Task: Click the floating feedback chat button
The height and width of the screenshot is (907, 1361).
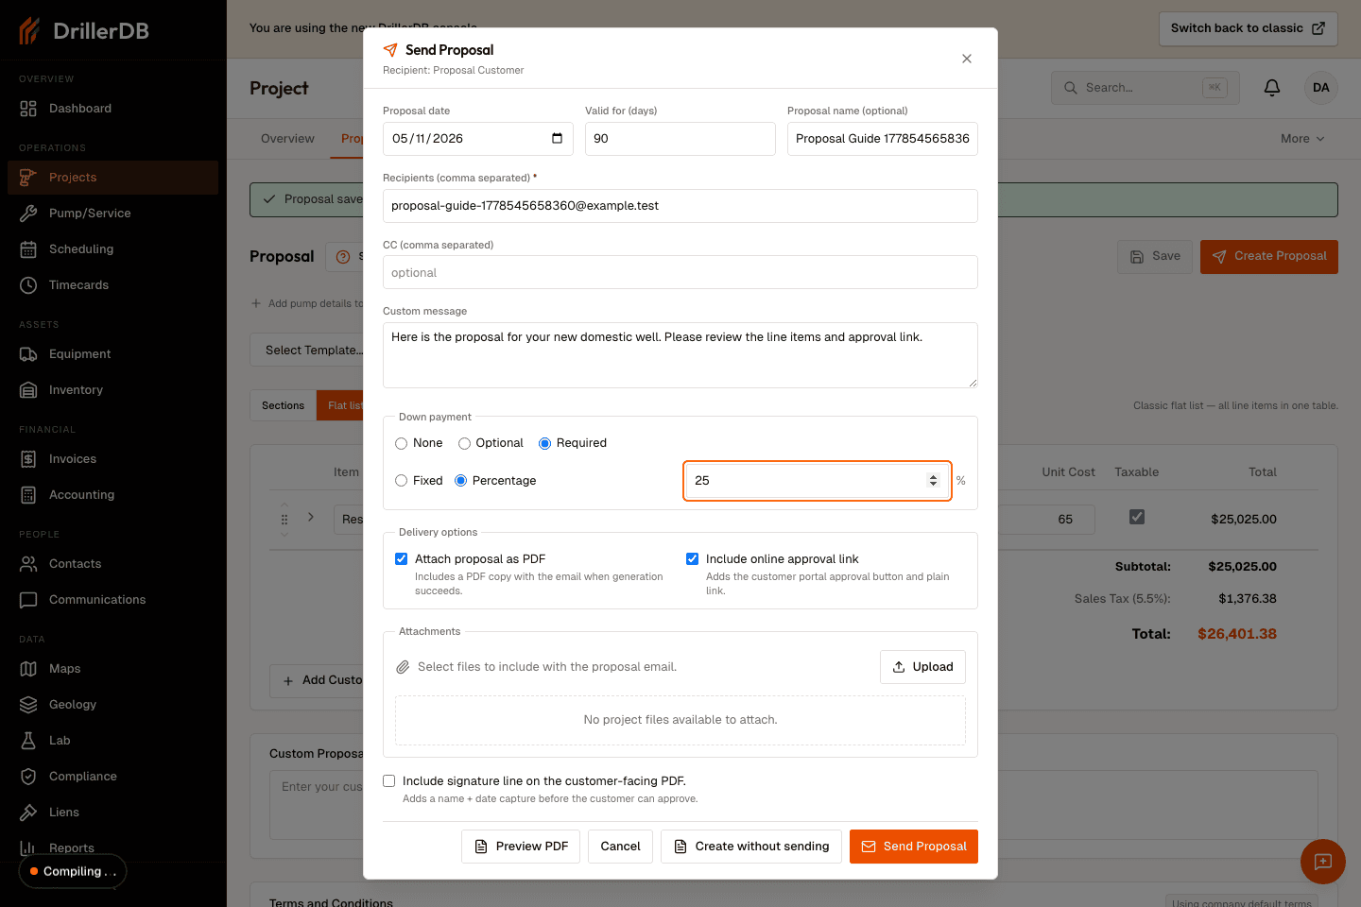Action: click(1323, 862)
